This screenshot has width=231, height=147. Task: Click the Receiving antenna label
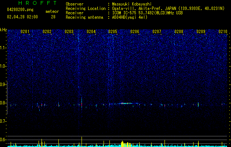click(84, 17)
